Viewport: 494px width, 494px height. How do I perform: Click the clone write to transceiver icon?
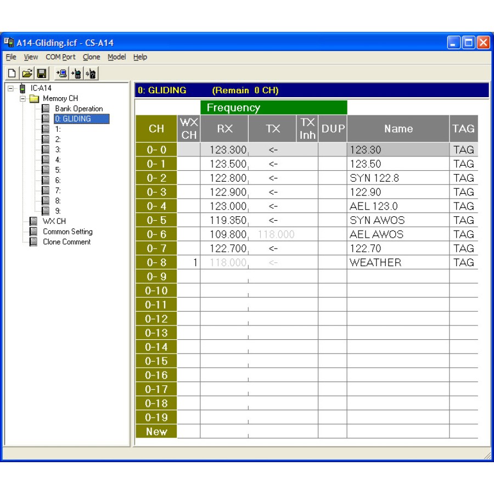click(x=76, y=74)
